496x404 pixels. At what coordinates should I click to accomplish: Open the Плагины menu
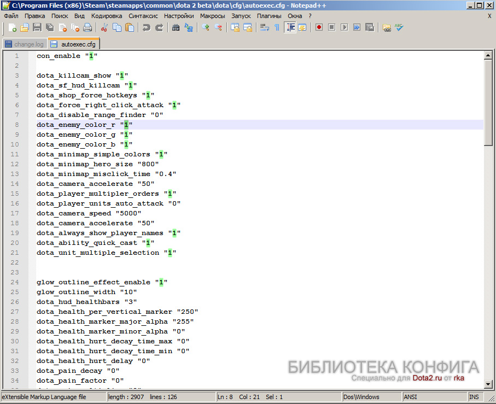click(x=269, y=16)
